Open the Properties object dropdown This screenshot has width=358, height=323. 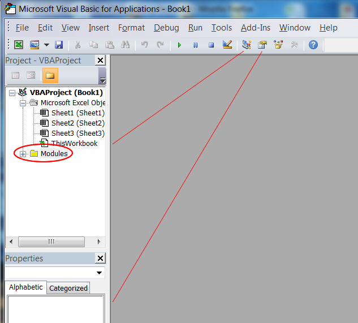99,273
